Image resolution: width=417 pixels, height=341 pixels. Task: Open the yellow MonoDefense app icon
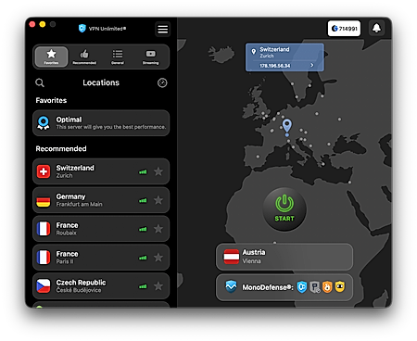point(340,287)
